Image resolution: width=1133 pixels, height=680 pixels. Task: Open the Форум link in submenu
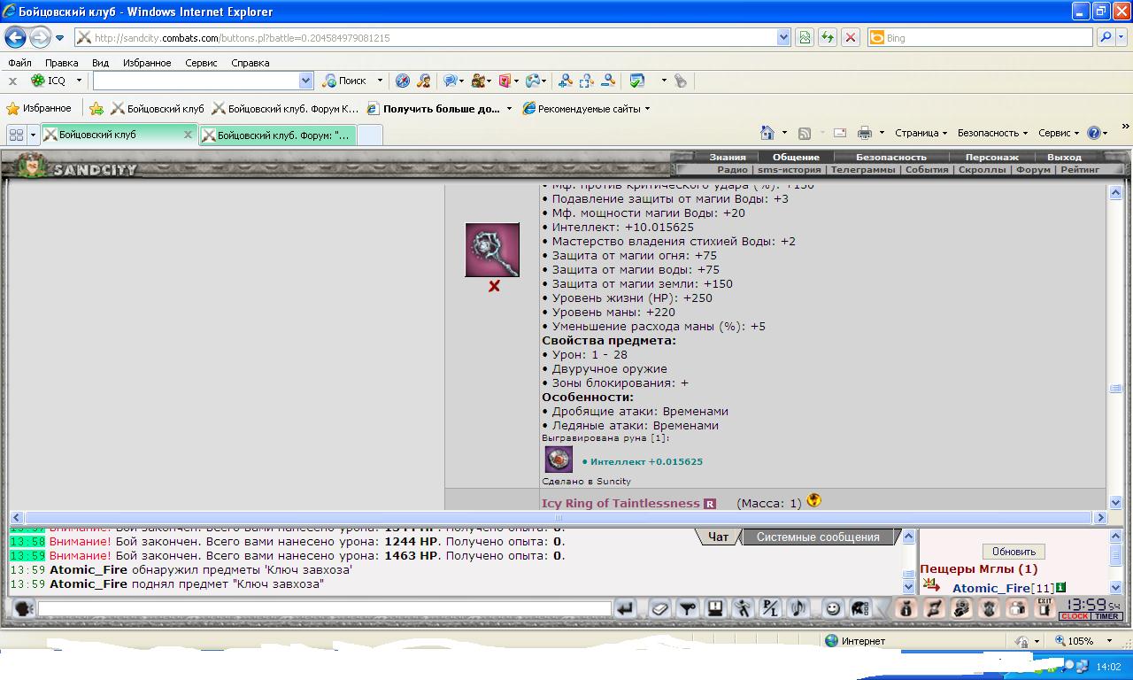[1033, 169]
